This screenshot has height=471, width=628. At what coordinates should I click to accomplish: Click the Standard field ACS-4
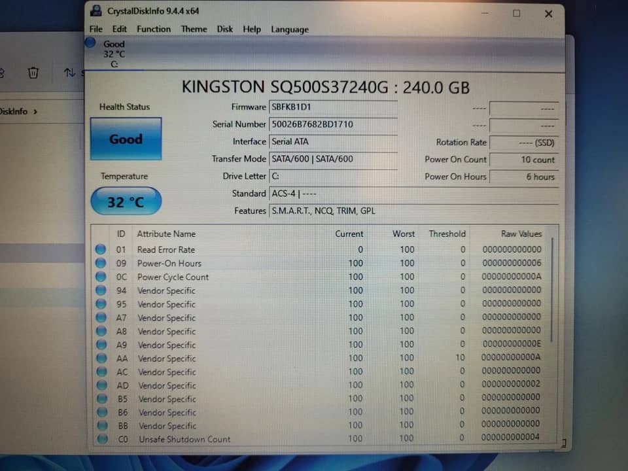pyautogui.click(x=413, y=194)
